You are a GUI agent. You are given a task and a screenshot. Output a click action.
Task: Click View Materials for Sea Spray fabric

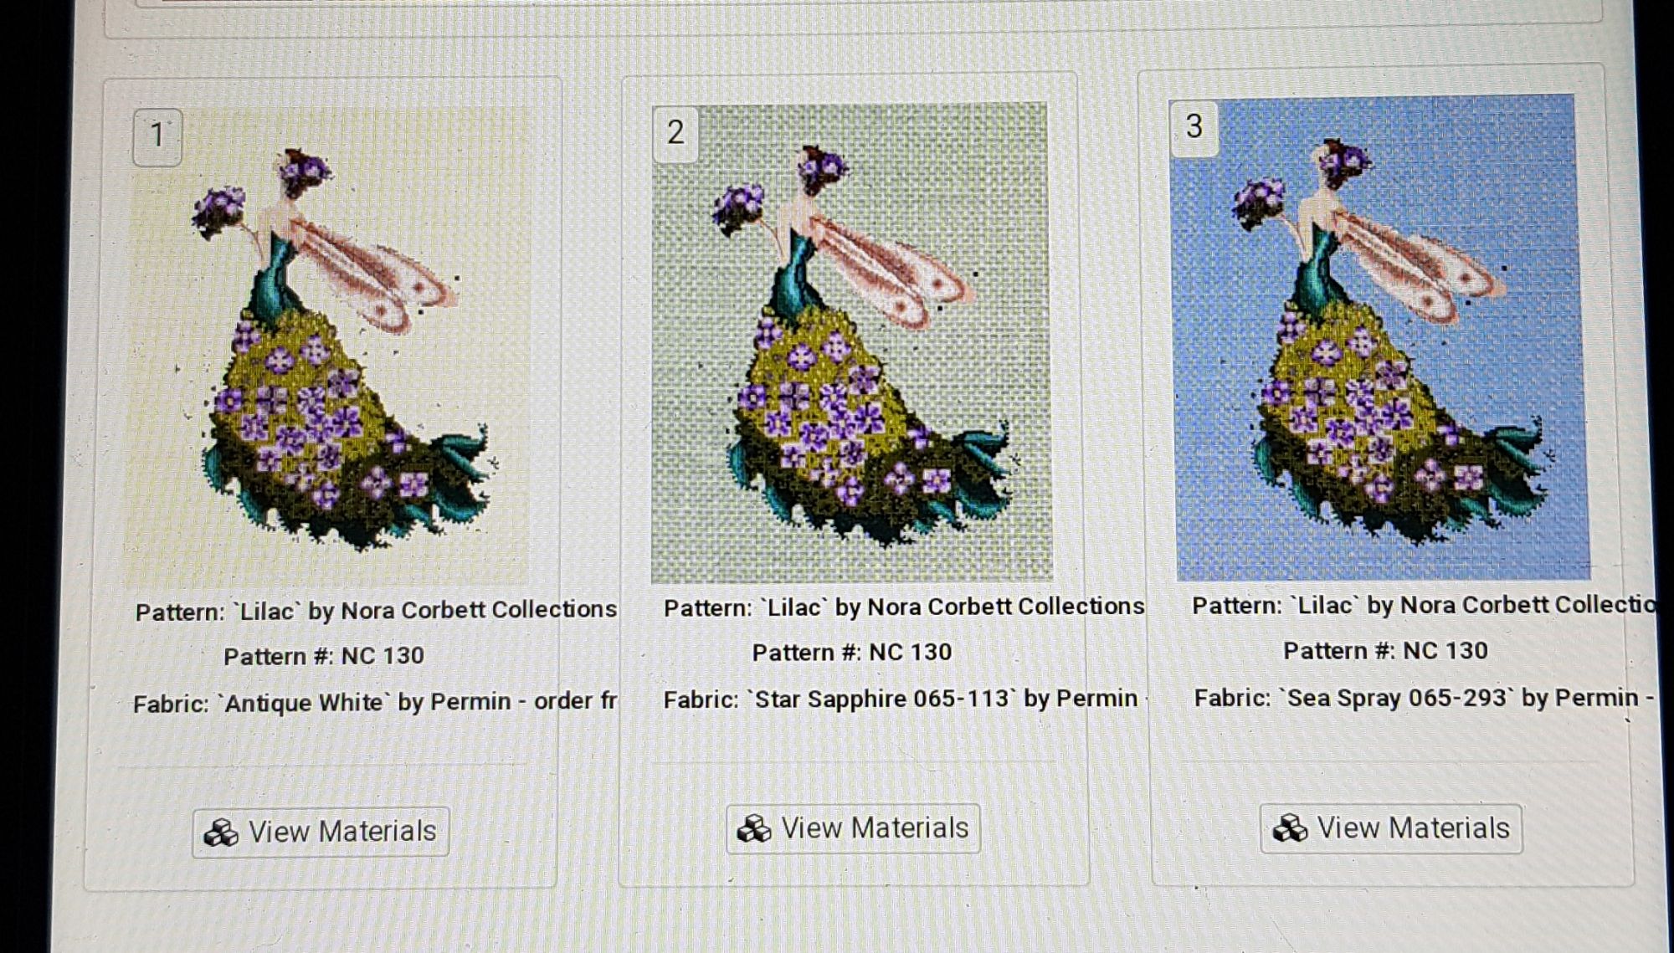1391,828
